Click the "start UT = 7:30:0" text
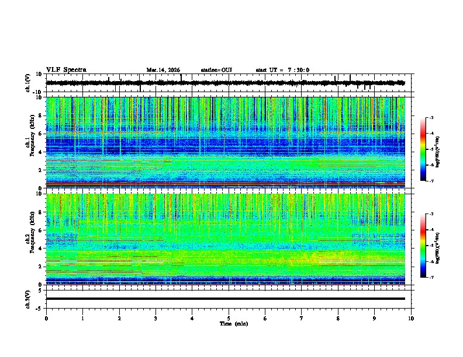This screenshot has width=463, height=357. [x=282, y=70]
